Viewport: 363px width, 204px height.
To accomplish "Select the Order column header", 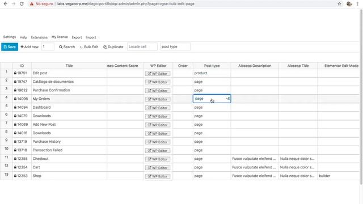I will point(183,66).
